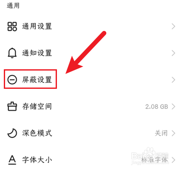Expand the chevron beside 通知设置

tap(173, 53)
